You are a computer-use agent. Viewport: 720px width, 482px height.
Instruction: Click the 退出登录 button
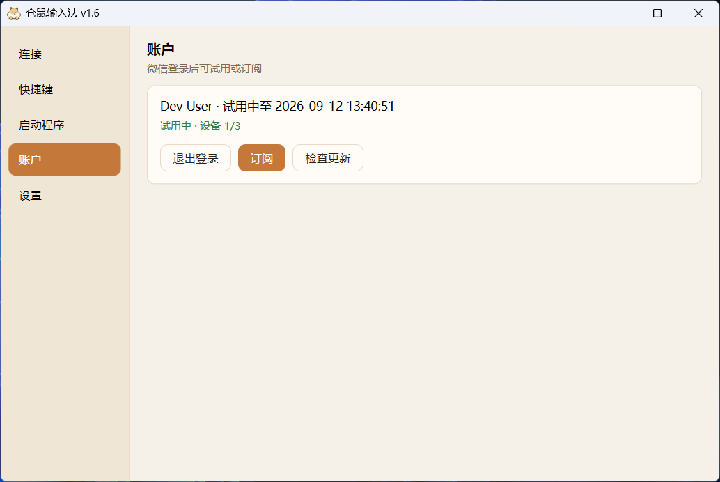coord(196,158)
